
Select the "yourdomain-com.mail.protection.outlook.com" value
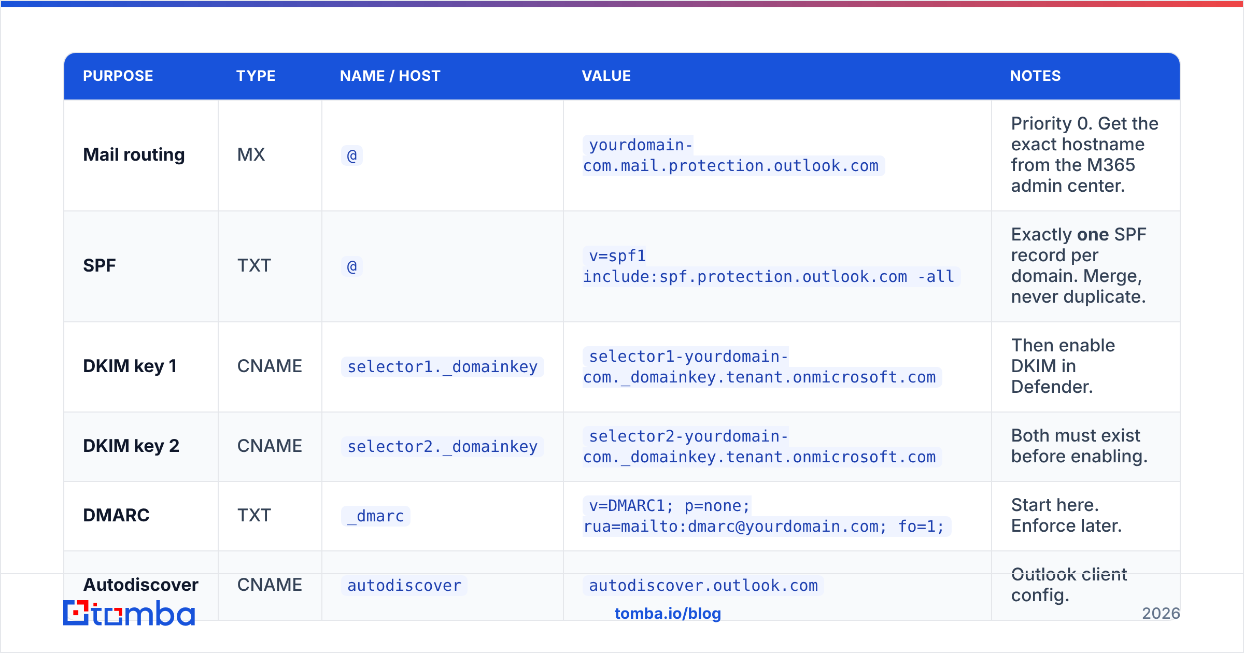[733, 155]
